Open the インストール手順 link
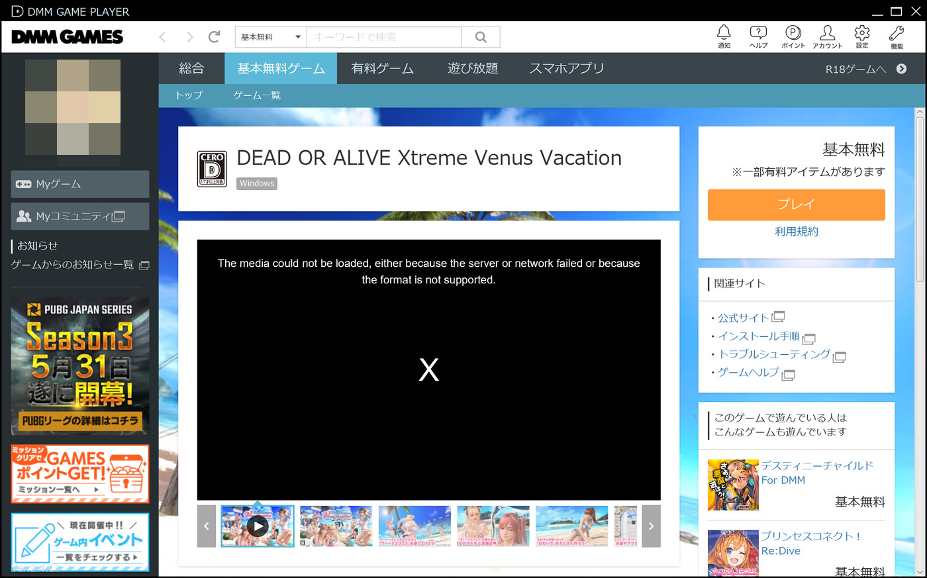The height and width of the screenshot is (578, 927). pyautogui.click(x=759, y=336)
